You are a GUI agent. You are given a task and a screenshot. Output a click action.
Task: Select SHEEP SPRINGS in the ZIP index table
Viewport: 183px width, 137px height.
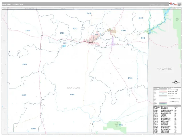167,110
